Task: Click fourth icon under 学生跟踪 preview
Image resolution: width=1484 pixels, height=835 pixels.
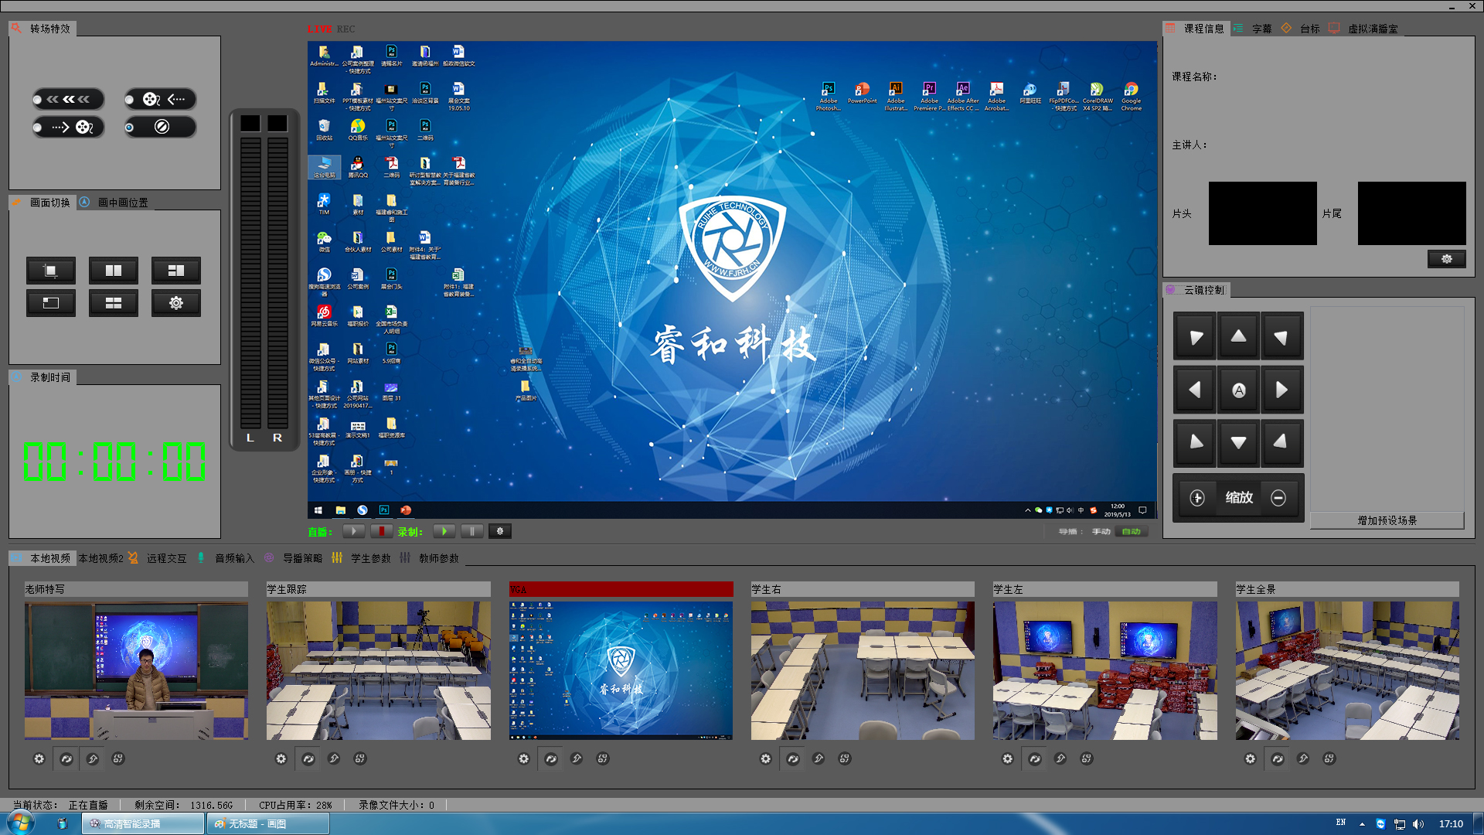Action: [x=360, y=759]
